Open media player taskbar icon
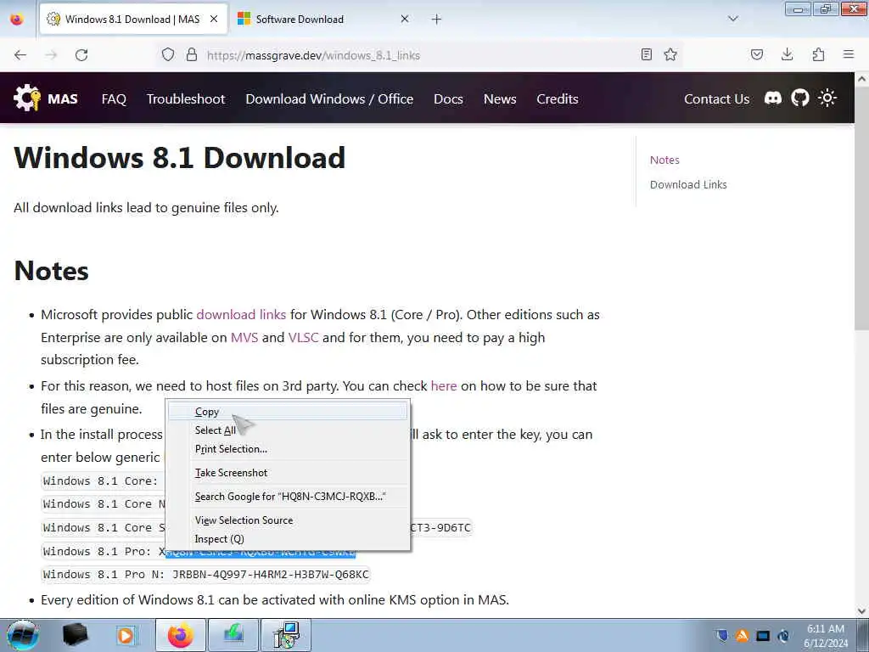Image resolution: width=869 pixels, height=652 pixels. click(x=126, y=635)
